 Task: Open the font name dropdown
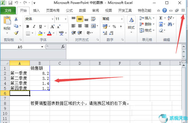(x=52, y=19)
